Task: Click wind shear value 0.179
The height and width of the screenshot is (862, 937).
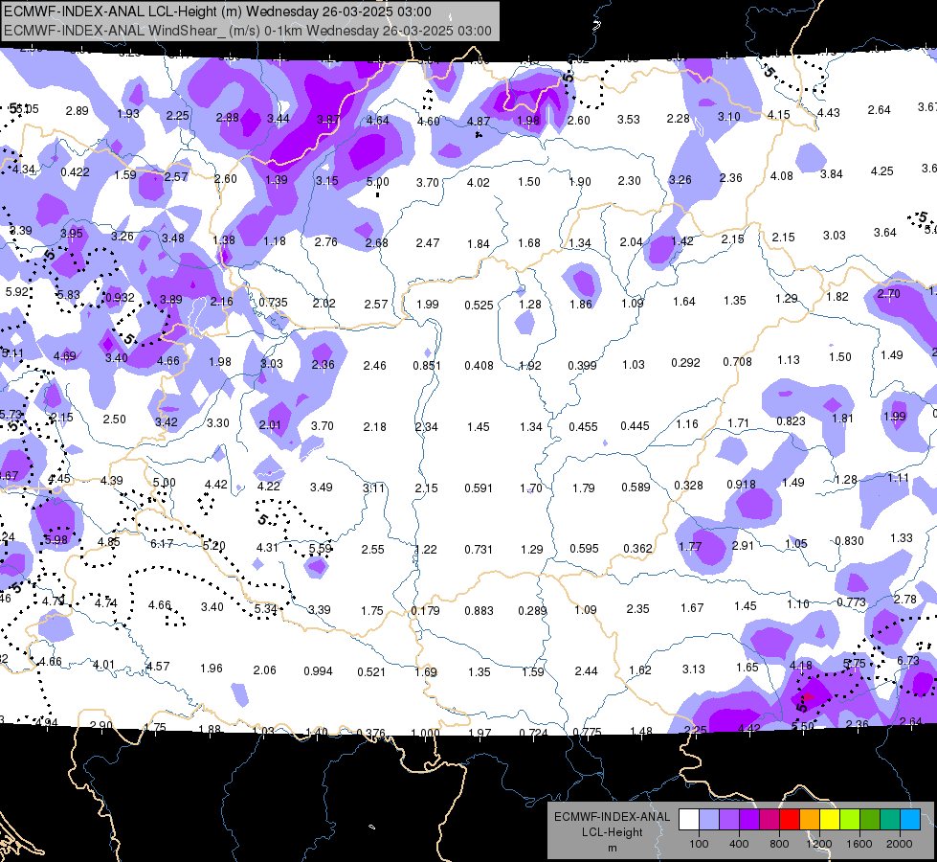Action: click(426, 611)
